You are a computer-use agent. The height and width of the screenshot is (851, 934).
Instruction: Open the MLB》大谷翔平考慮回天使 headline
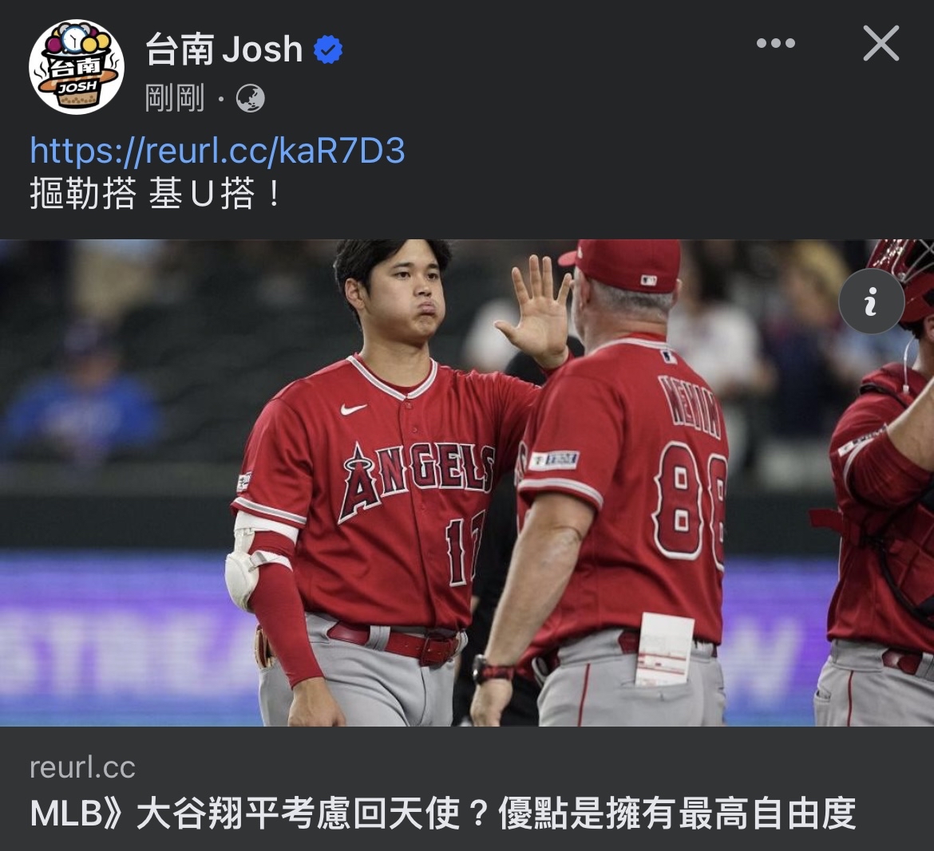pyautogui.click(x=443, y=814)
